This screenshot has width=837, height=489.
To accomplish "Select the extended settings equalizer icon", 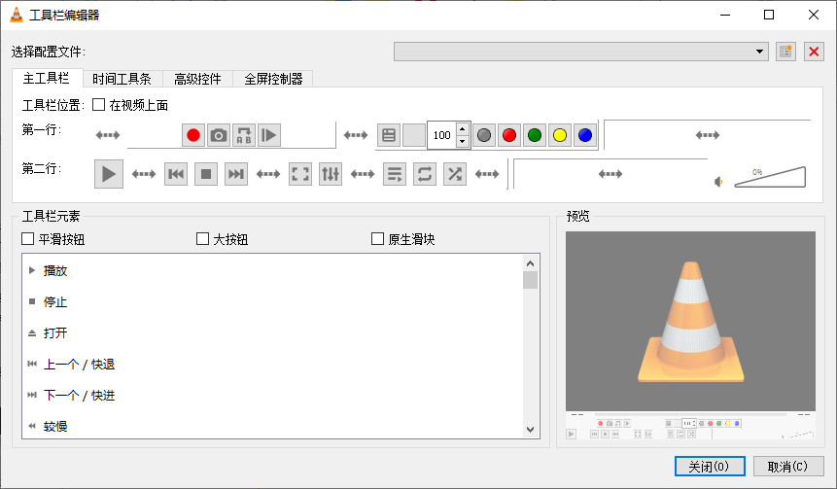I will [x=331, y=174].
